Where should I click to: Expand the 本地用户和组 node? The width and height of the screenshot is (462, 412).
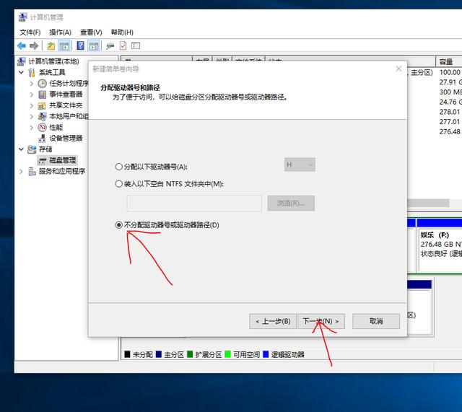(32, 117)
